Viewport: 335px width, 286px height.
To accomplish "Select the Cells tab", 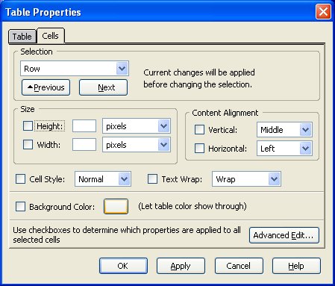I will click(51, 36).
